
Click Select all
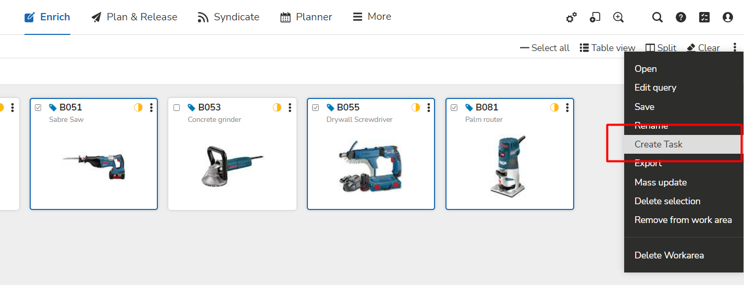point(545,48)
